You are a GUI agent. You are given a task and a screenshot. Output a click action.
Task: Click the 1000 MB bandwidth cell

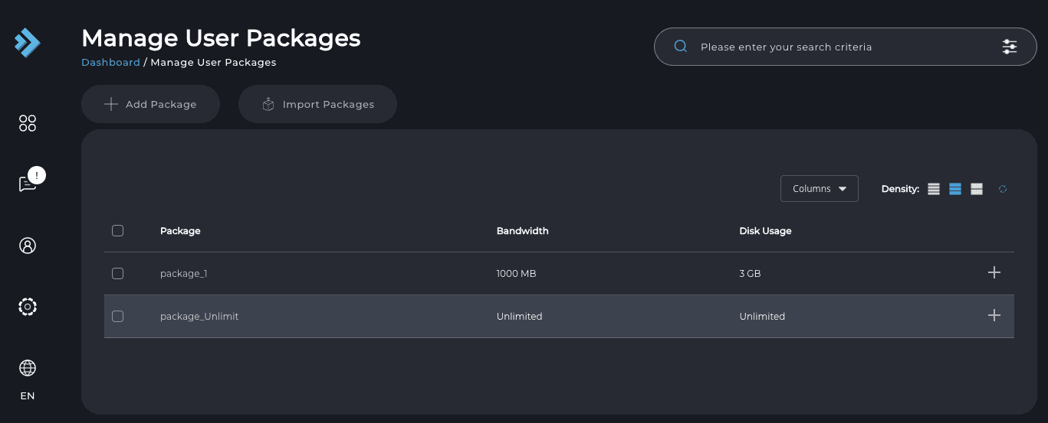tap(516, 274)
